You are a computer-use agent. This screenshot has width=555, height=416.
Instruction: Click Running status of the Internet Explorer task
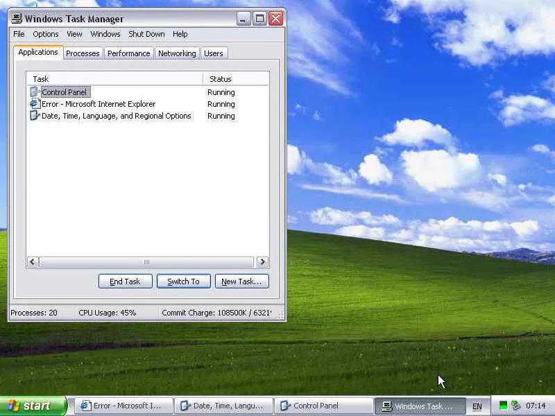pyautogui.click(x=221, y=104)
